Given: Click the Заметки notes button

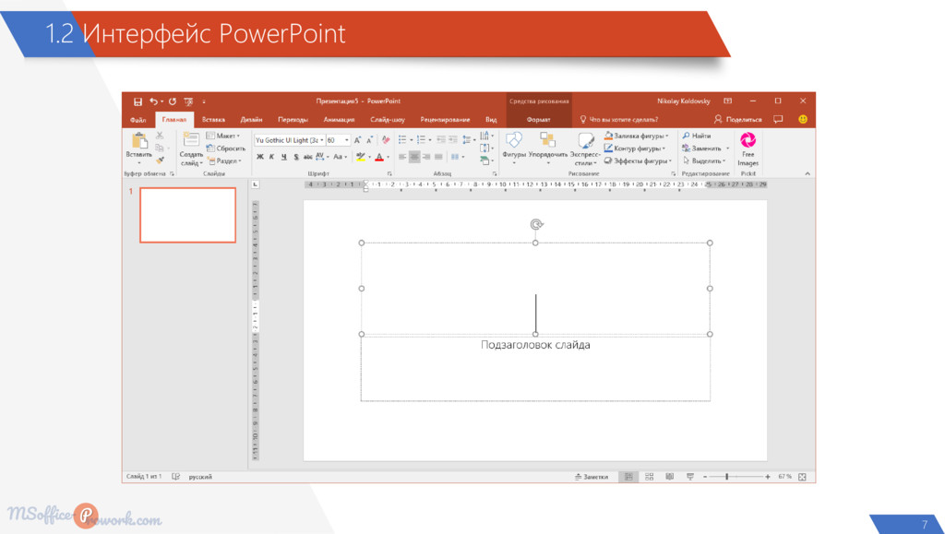Looking at the screenshot, I should coord(592,477).
